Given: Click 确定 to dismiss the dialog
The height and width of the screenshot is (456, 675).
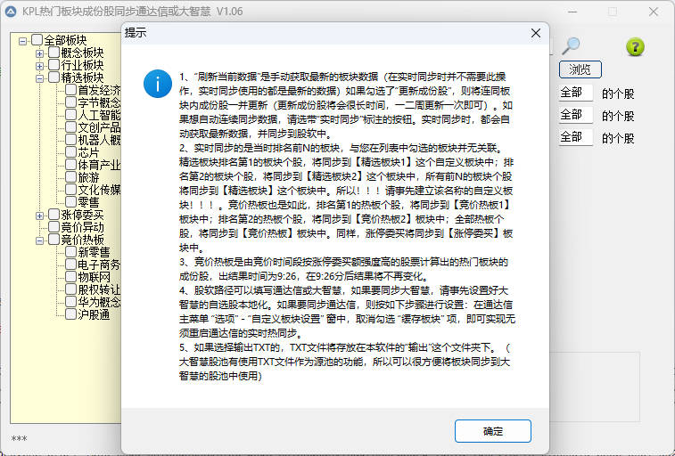Looking at the screenshot, I should coord(492,431).
